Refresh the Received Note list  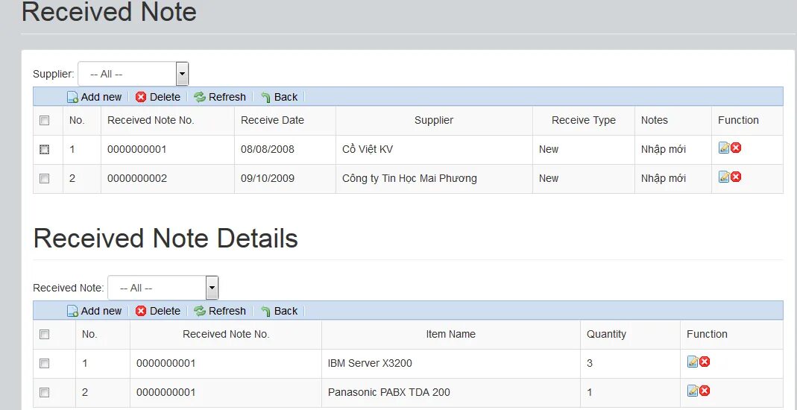pos(220,97)
